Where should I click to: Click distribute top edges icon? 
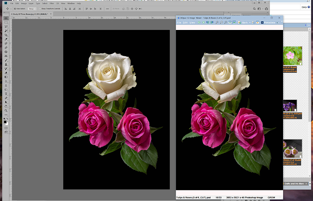87,9
